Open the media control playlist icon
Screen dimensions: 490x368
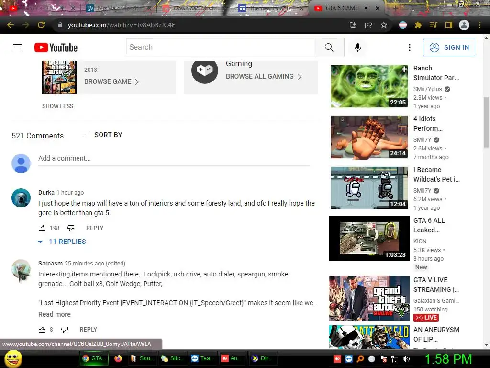[434, 25]
